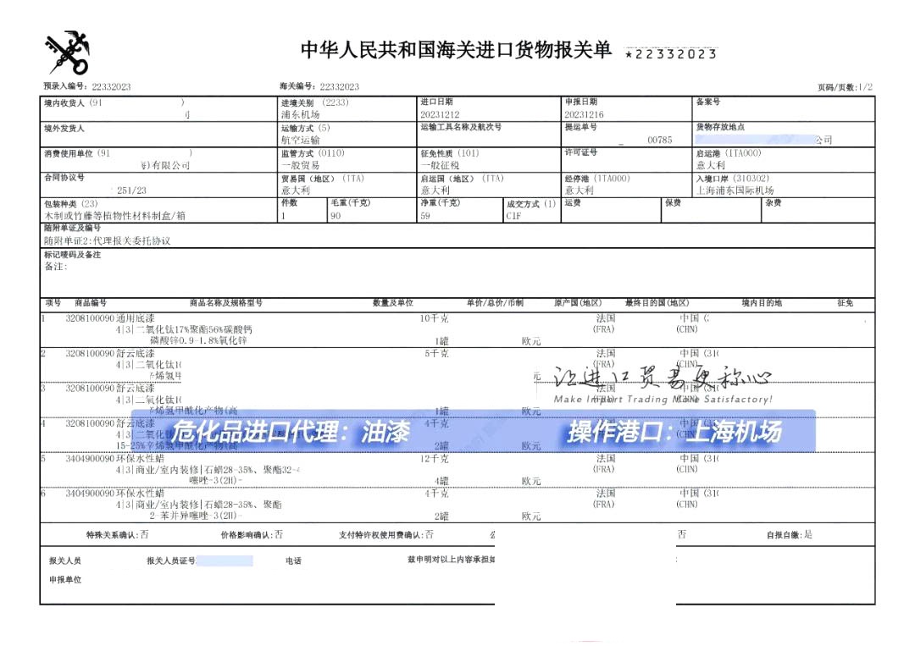Click the 危化品进口代理：油漆 banner text
915x646 pixels.
point(290,433)
